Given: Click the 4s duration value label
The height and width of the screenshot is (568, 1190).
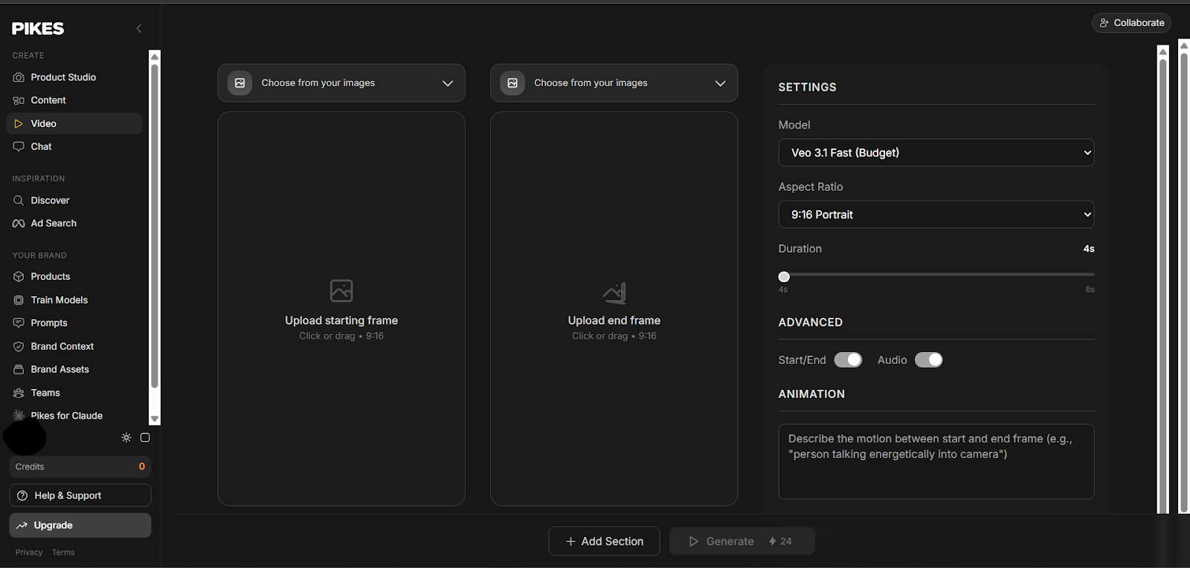Looking at the screenshot, I should [x=1089, y=249].
